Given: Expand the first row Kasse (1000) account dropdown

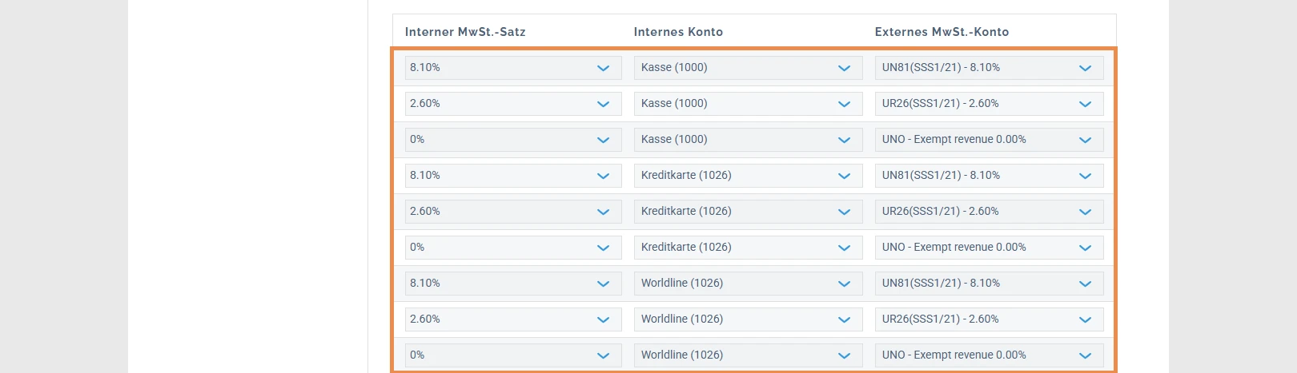Looking at the screenshot, I should click(748, 68).
